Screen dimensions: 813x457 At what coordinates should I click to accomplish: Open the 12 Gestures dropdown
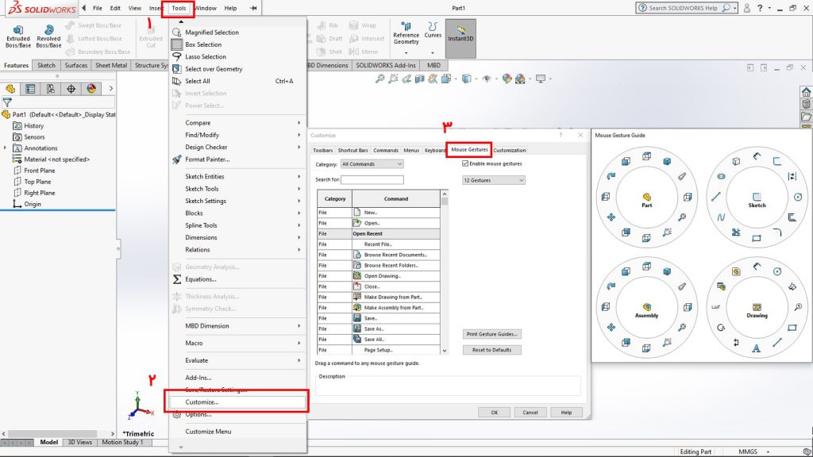tap(494, 180)
